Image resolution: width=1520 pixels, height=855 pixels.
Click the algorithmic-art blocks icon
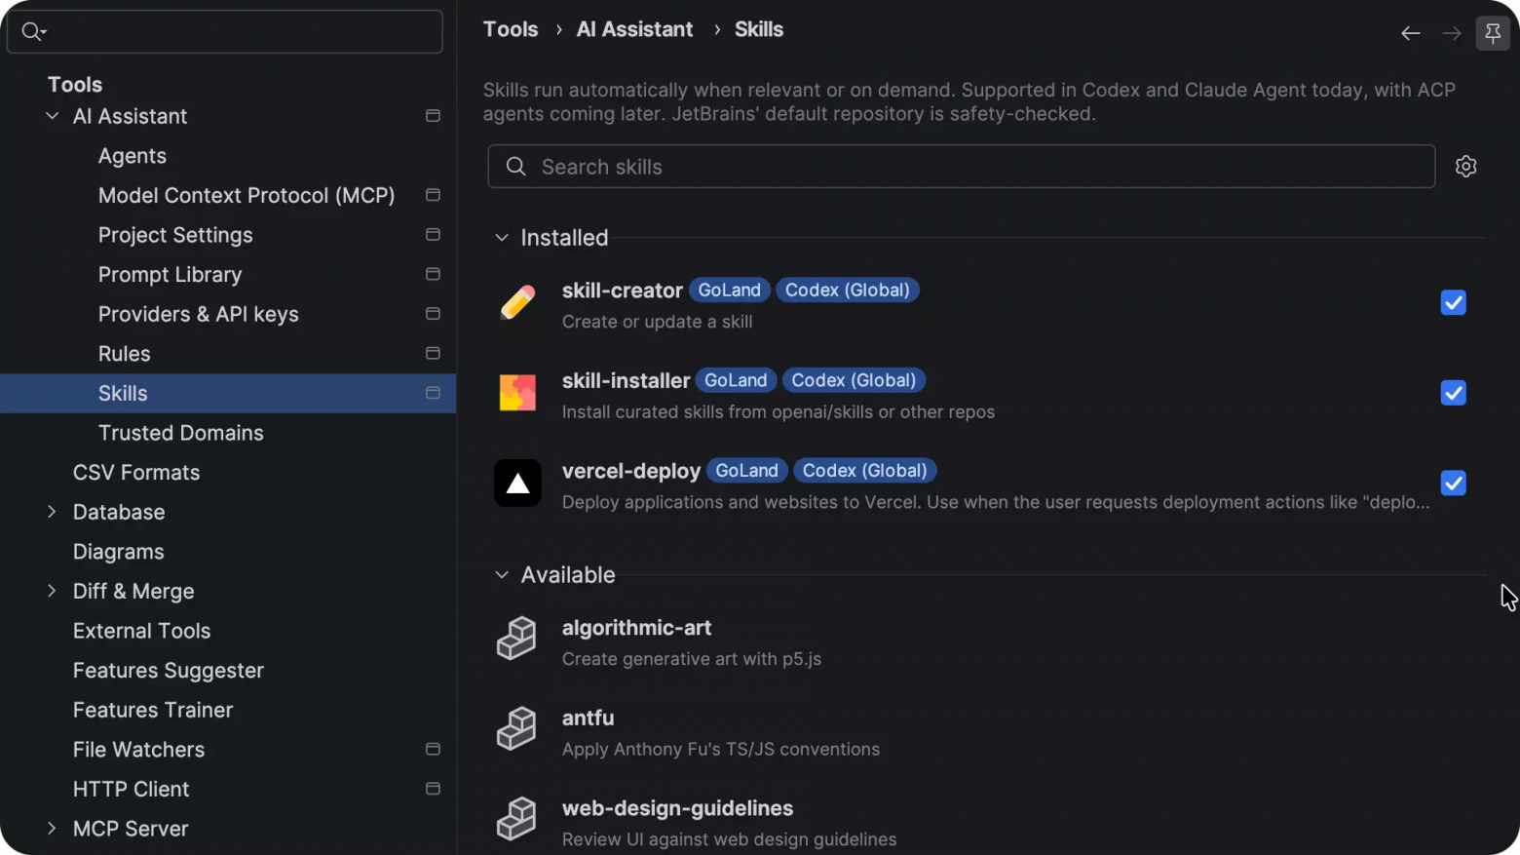(x=516, y=639)
